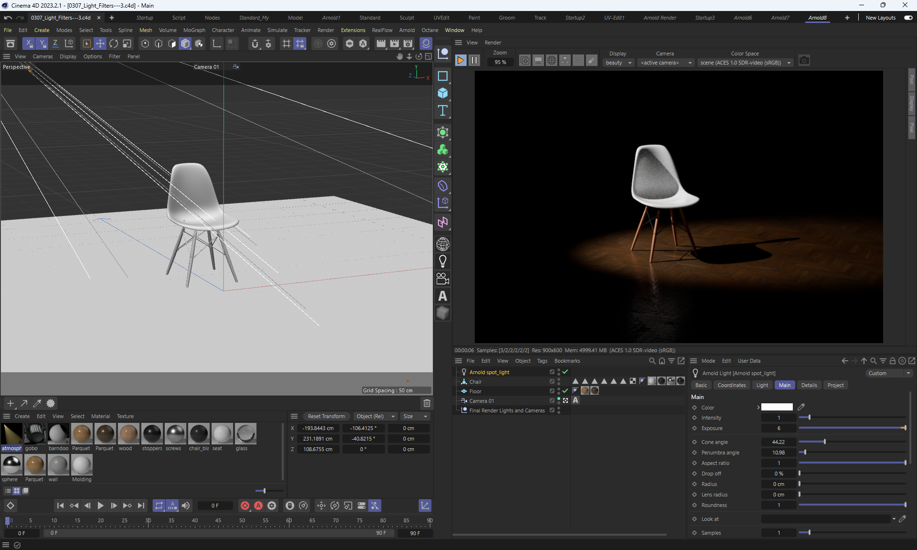917x550 pixels.
Task: Select the Move tool in toolbar
Action: click(x=100, y=43)
